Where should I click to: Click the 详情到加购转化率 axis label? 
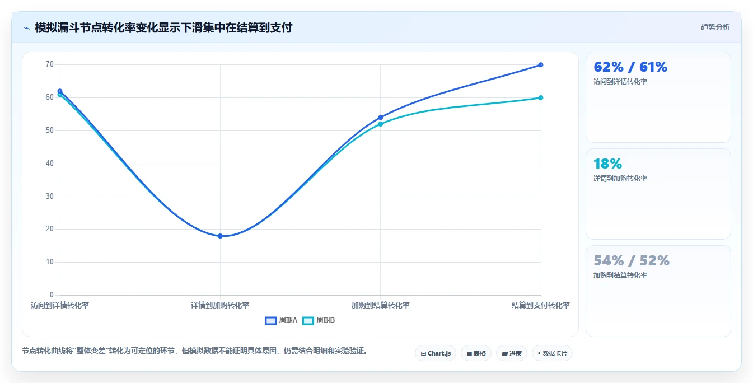coord(220,306)
